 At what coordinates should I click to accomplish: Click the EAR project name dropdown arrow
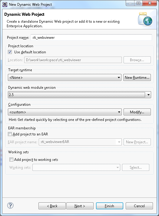[119, 142]
